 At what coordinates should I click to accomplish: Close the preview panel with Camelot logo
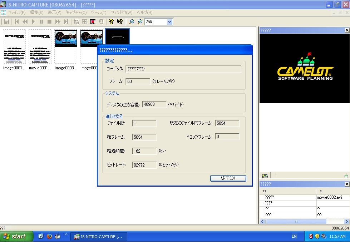(x=347, y=30)
